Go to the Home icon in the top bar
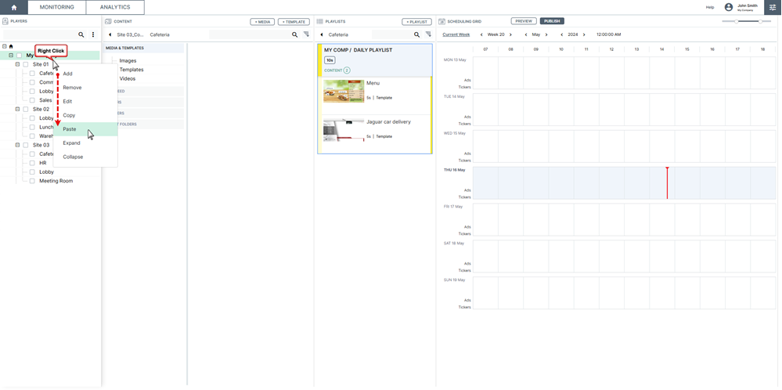Image resolution: width=782 pixels, height=390 pixels. (x=13, y=8)
